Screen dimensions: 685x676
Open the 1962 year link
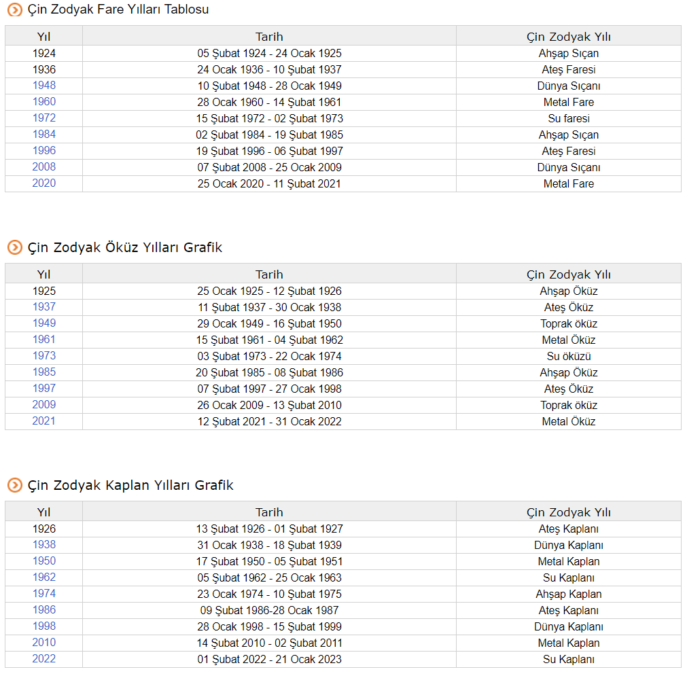pos(44,577)
